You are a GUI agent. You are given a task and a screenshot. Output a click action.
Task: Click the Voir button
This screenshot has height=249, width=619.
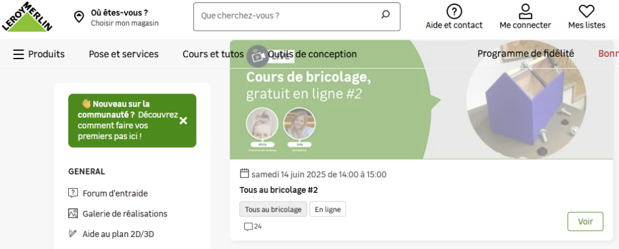(585, 221)
